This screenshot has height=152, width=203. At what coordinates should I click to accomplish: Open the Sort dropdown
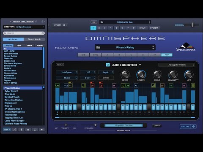point(7,130)
